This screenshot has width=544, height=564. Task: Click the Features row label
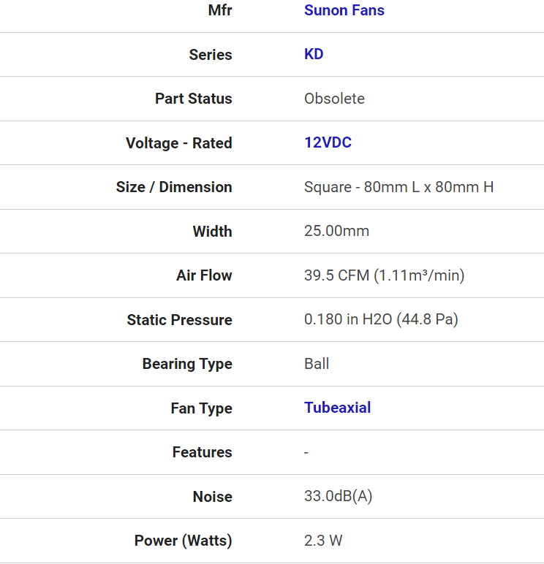pos(203,452)
